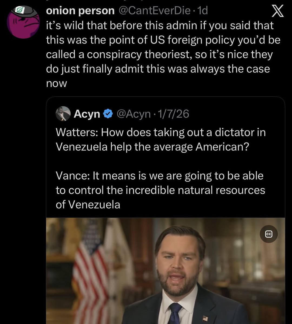Click the CC button on the video thumbnail
The image size is (292, 324).
click(x=269, y=234)
